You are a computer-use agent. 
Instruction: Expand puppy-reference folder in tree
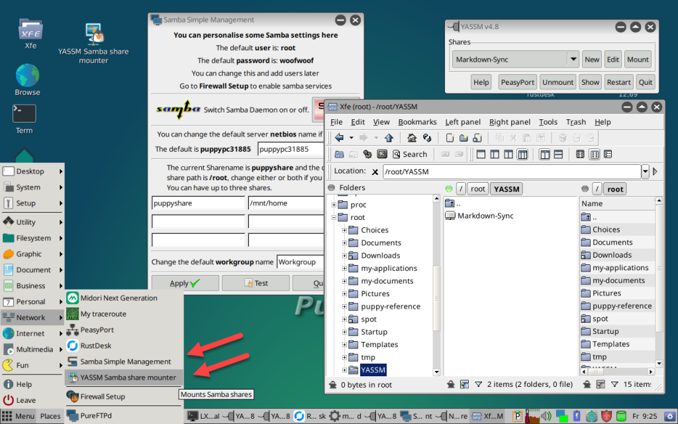click(344, 306)
